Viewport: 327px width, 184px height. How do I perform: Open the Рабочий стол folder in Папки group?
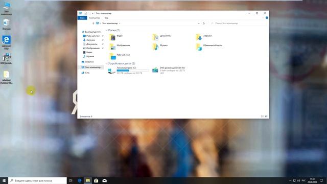pos(120,56)
